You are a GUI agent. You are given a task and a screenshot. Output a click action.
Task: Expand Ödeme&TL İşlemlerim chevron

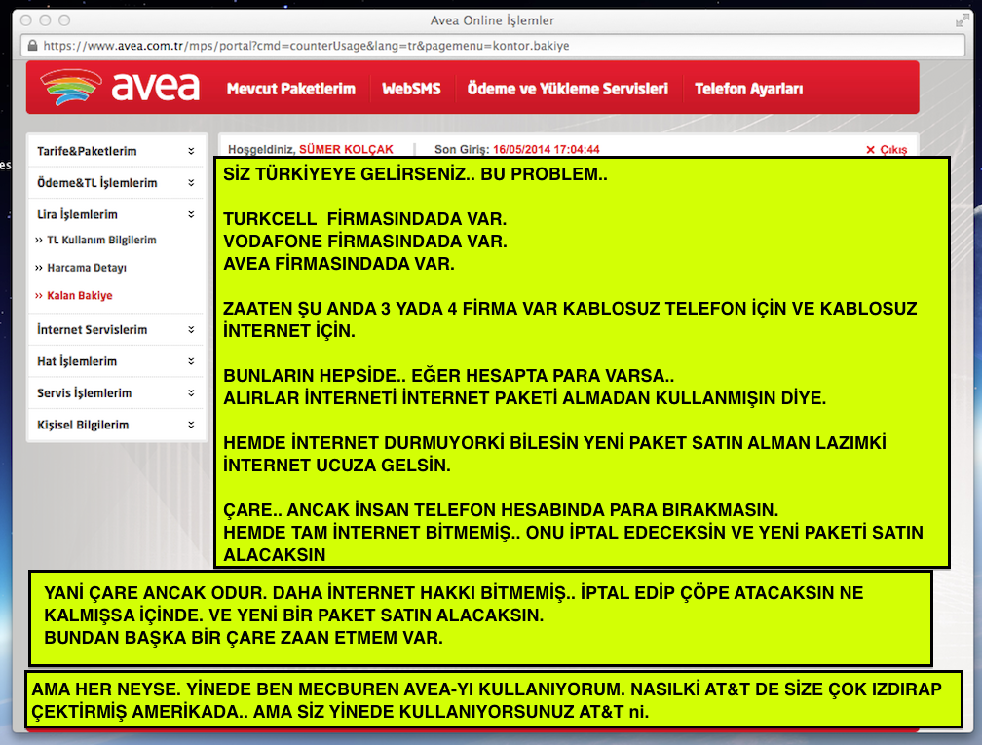point(191,183)
